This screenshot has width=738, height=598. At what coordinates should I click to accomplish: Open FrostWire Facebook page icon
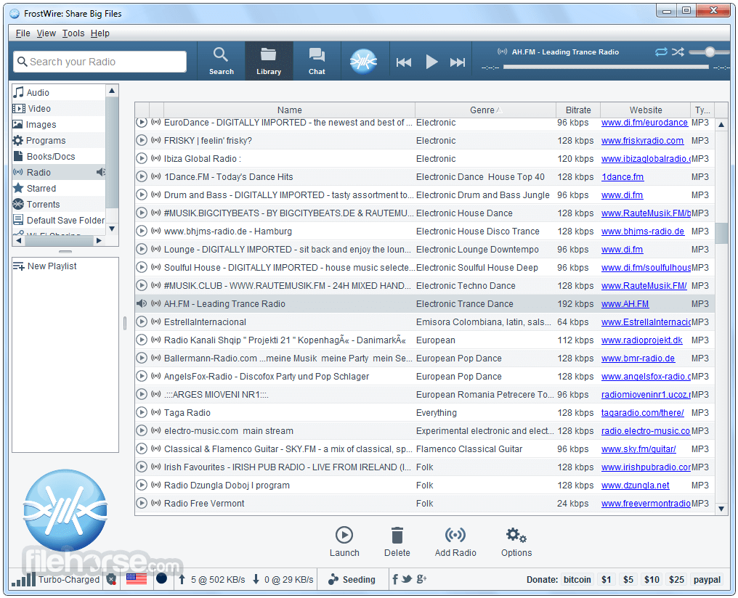(x=395, y=579)
